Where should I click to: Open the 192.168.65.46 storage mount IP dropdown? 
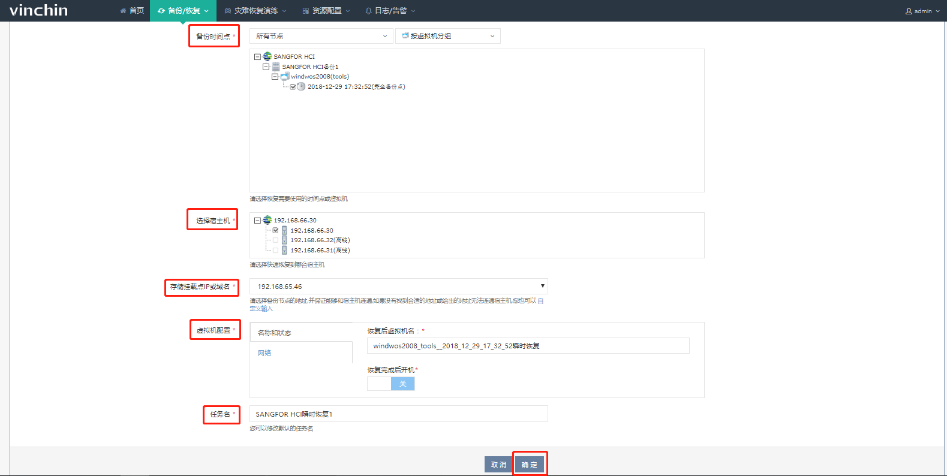[x=399, y=287]
